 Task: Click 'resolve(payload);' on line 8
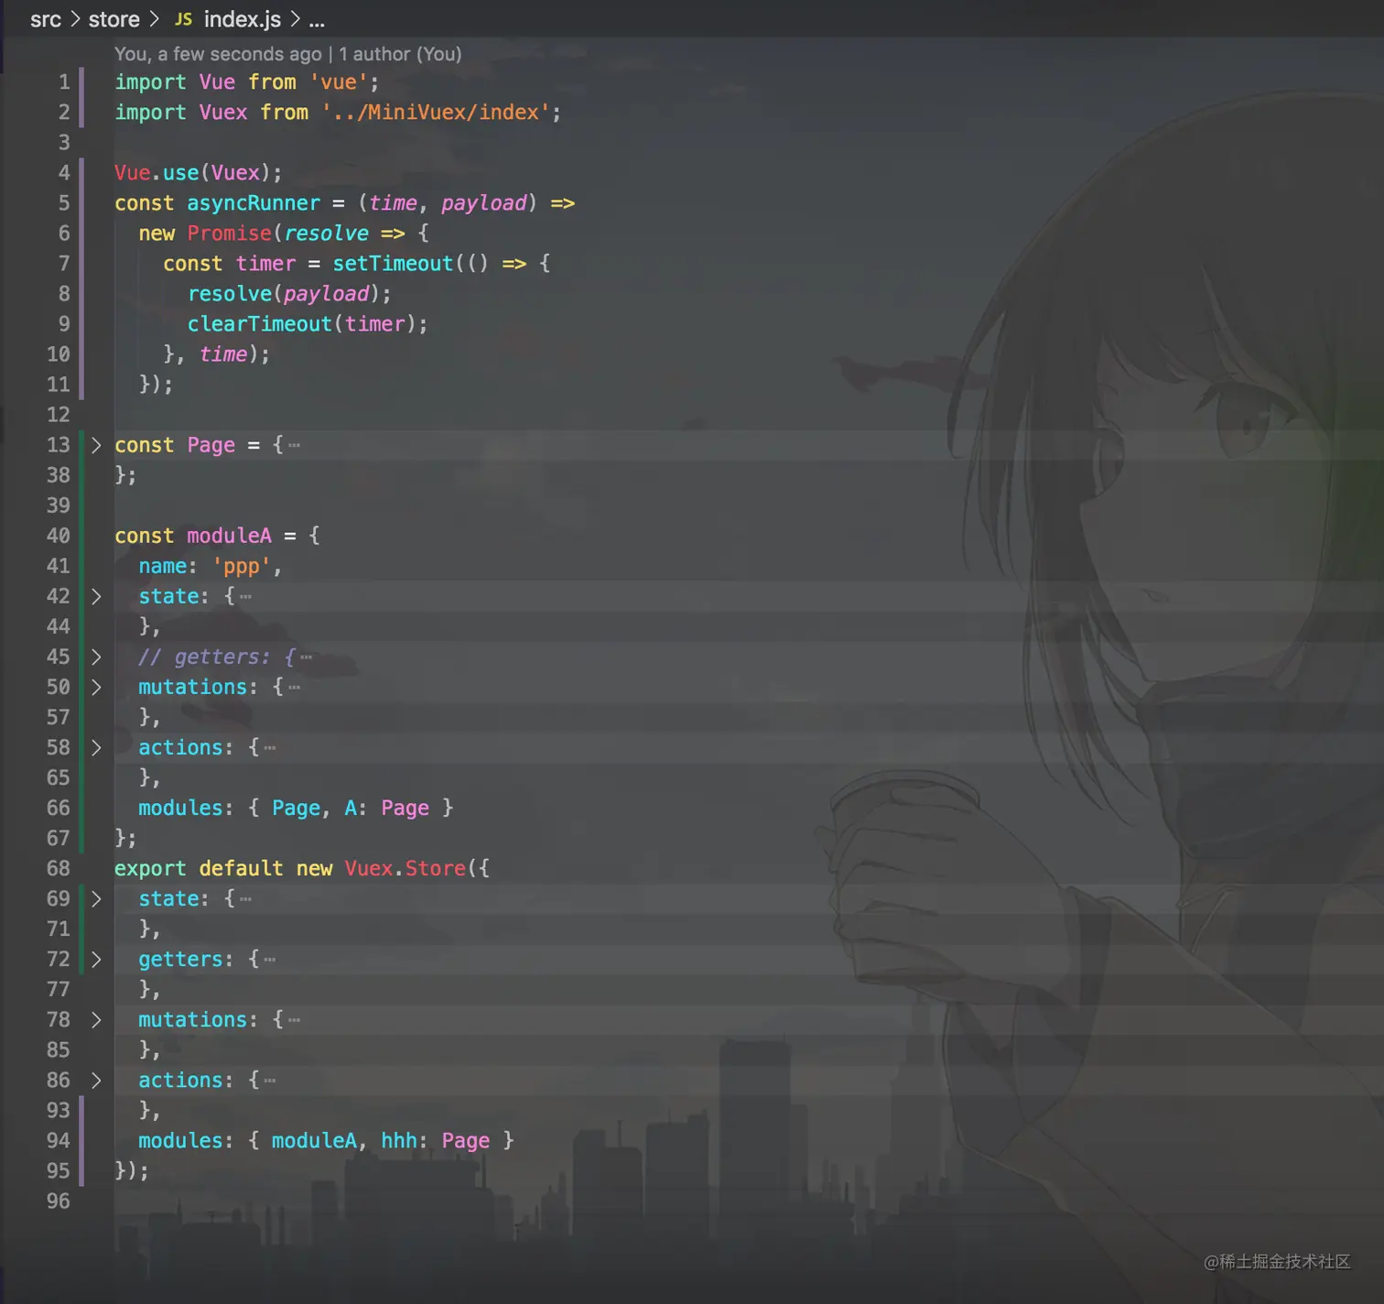[x=289, y=294]
